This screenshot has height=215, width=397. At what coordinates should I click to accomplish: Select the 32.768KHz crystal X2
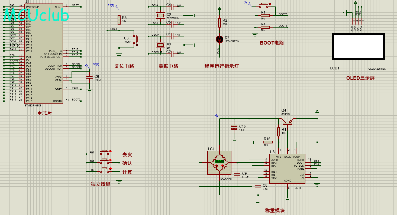161,15
